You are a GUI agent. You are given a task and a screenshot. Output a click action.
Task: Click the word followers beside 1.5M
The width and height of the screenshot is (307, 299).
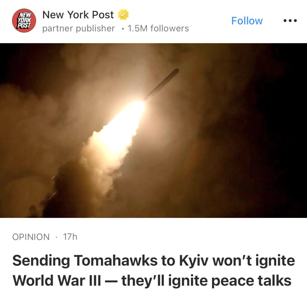click(170, 29)
